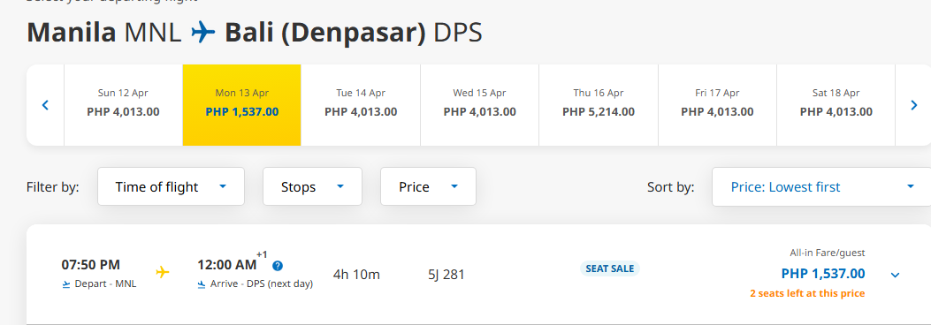The height and width of the screenshot is (325, 931).
Task: Expand fare details chevron for flight 5J 281
Action: 896,275
